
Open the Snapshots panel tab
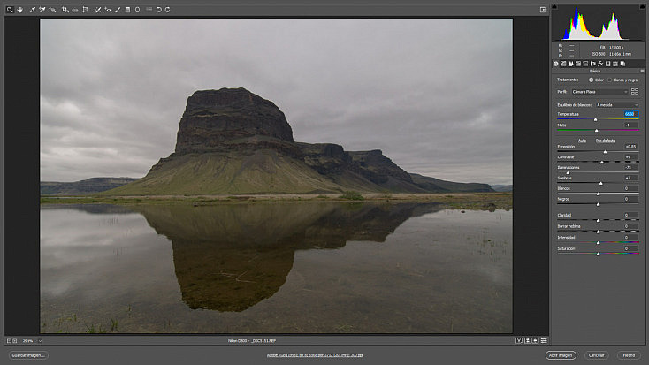pos(623,64)
